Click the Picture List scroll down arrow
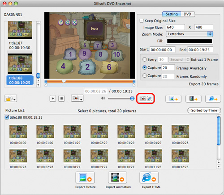 click(x=219, y=166)
